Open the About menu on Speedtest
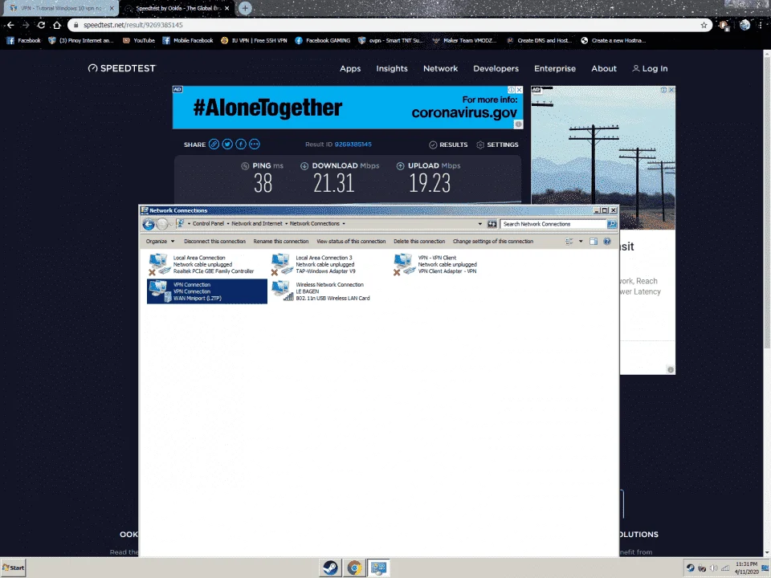Viewport: 771px width, 578px height. click(x=604, y=68)
